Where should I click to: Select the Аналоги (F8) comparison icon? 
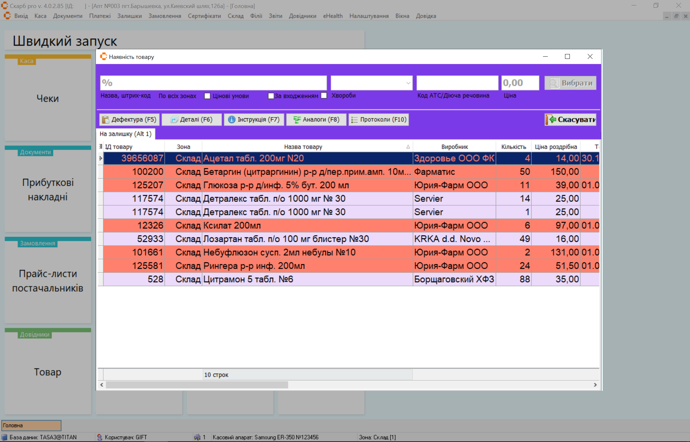click(x=297, y=119)
